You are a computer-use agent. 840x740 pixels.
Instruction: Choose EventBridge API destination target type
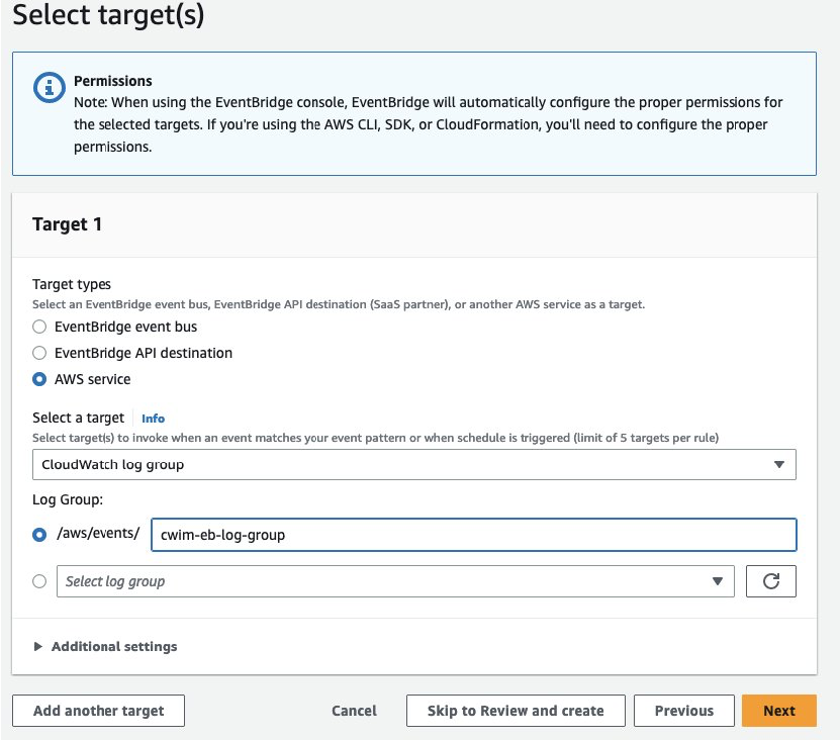40,353
